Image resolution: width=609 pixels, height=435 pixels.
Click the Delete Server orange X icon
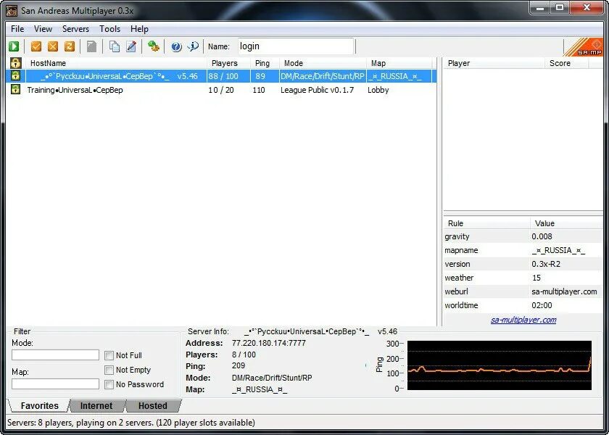(53, 46)
